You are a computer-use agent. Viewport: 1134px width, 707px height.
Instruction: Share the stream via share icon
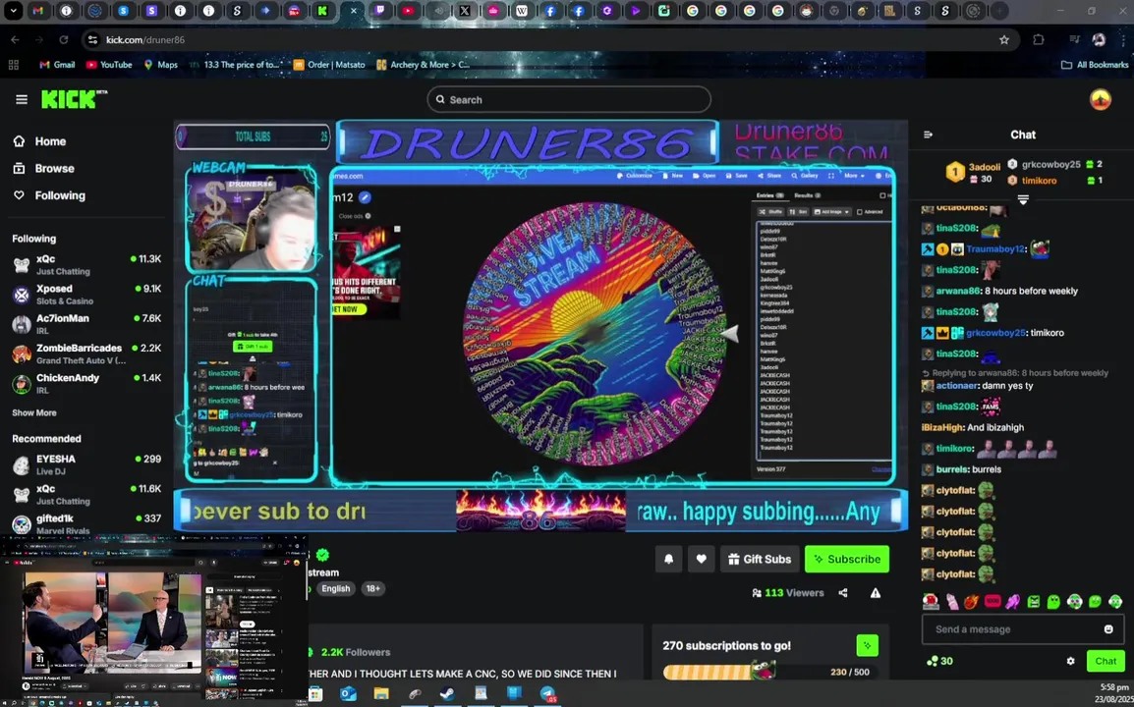(843, 593)
